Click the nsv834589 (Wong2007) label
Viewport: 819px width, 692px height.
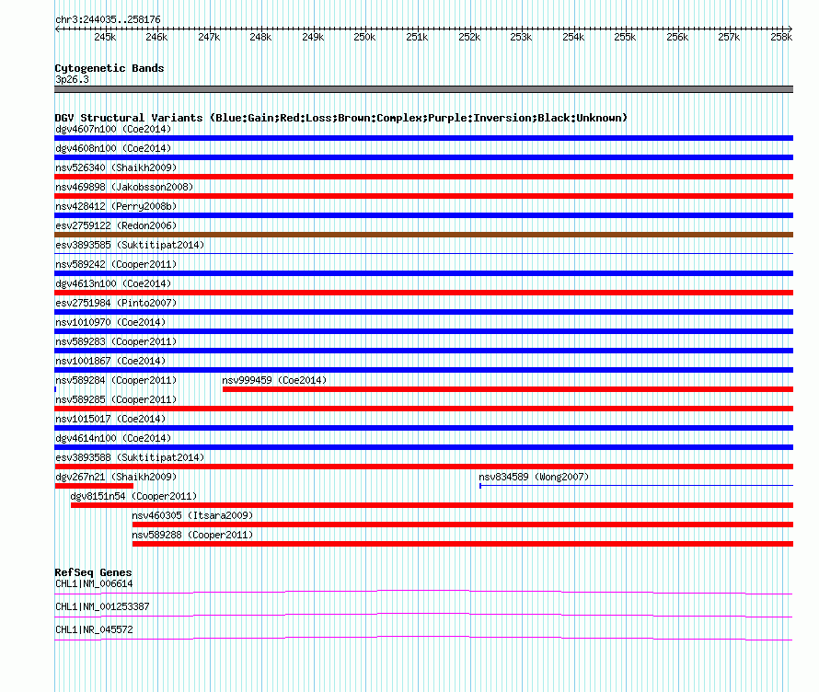point(534,477)
